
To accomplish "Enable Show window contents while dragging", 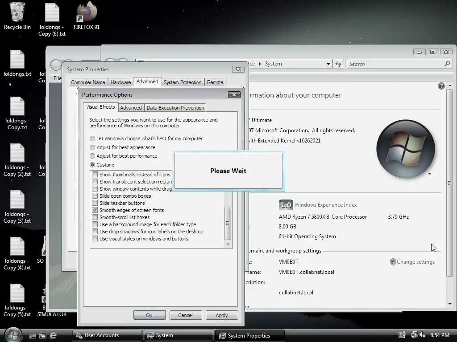I will [95, 189].
